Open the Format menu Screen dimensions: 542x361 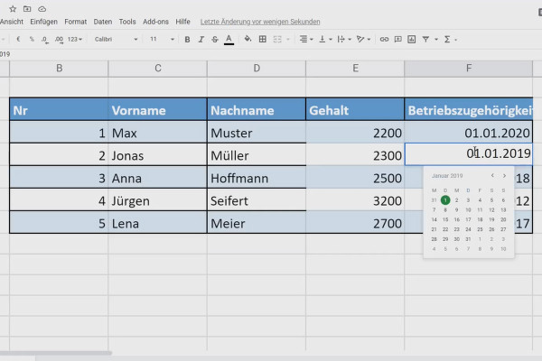(x=75, y=22)
